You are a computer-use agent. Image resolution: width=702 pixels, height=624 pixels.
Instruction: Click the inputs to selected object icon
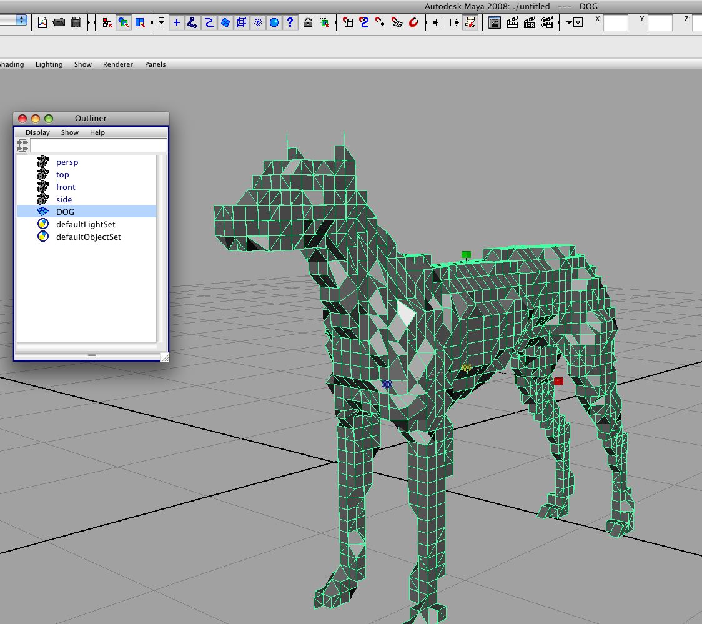[x=438, y=22]
